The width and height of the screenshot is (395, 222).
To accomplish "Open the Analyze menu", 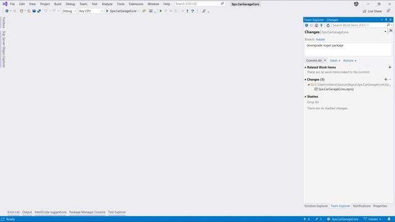I will tap(107, 4).
